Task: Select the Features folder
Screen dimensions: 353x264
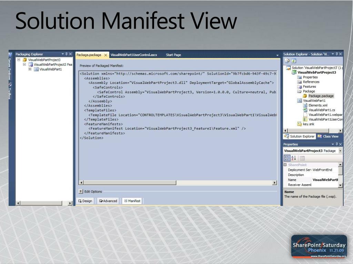Action: [309, 86]
